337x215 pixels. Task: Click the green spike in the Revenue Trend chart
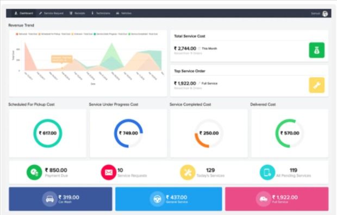click(x=111, y=54)
